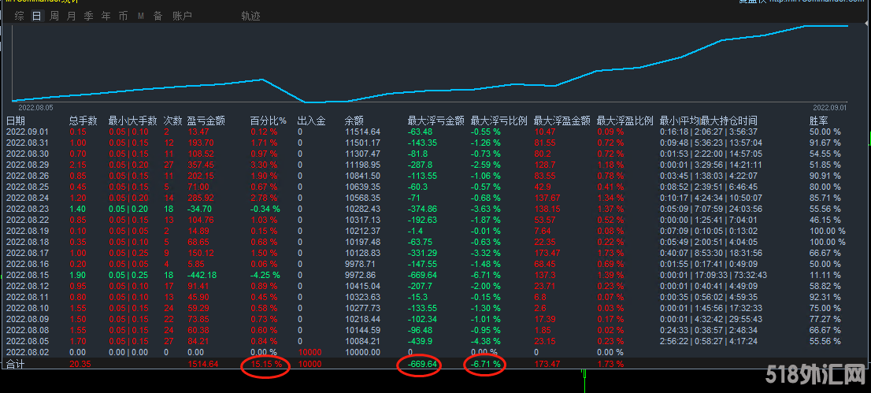This screenshot has height=393, width=871.
Task: Select the 年 yearly tab
Action: [106, 16]
